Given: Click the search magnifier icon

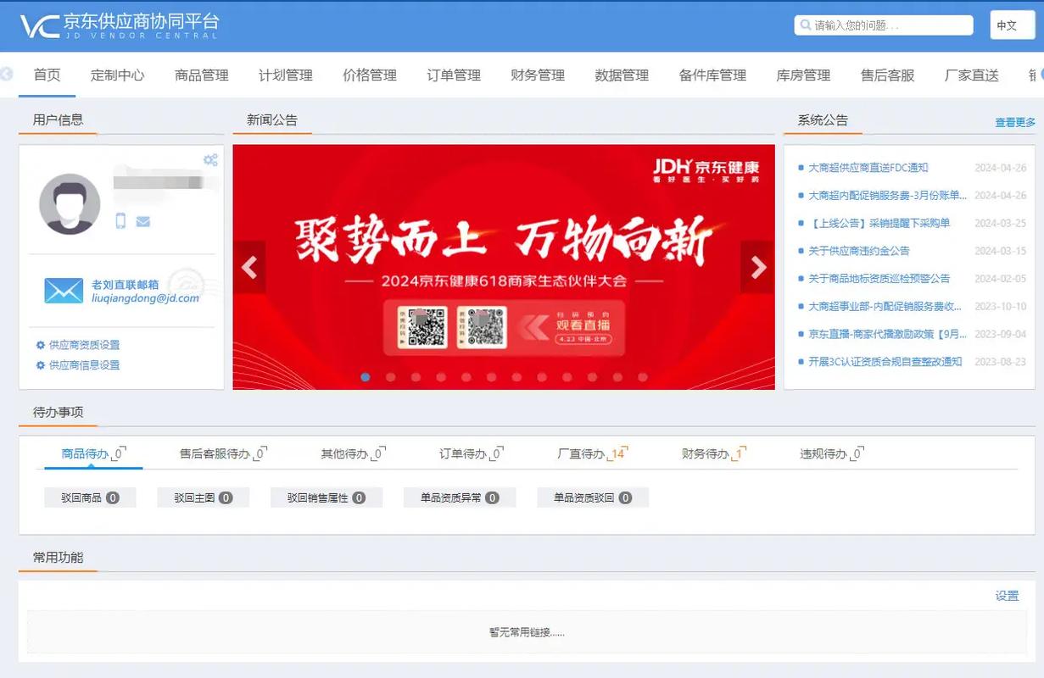Looking at the screenshot, I should (804, 25).
